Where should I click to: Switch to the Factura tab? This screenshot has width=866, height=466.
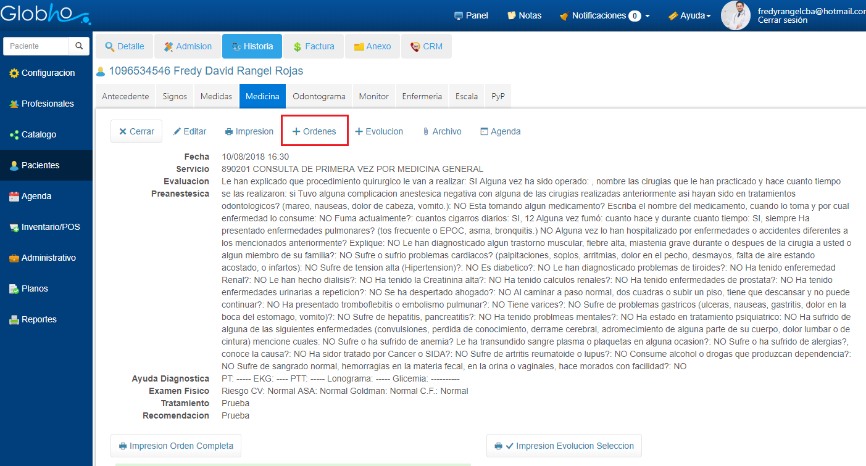tap(314, 46)
